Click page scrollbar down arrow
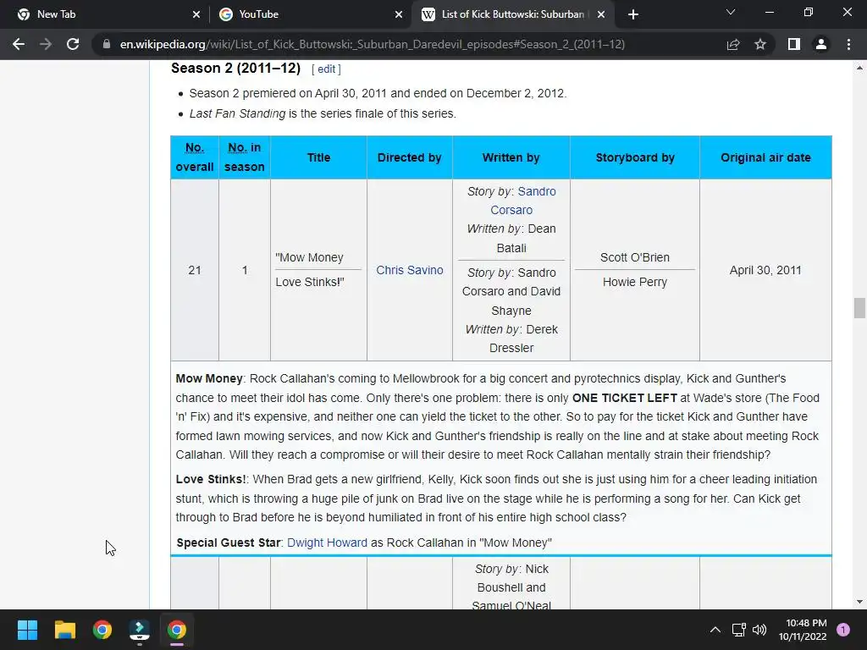Screen dimensions: 867x650 [859, 602]
